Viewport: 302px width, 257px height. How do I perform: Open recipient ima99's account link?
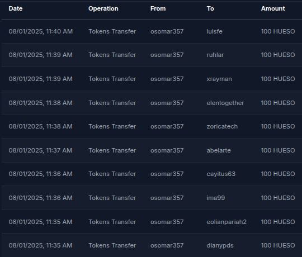tap(216, 198)
